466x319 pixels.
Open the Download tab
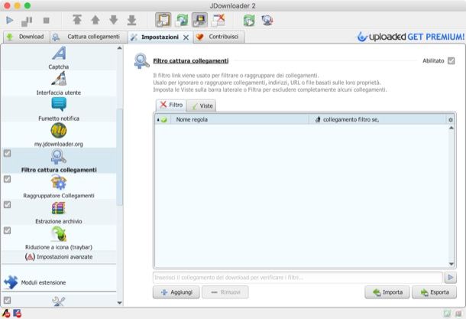click(27, 37)
